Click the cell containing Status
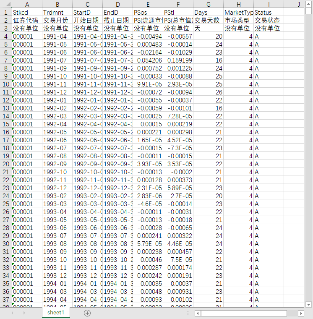 click(269, 13)
